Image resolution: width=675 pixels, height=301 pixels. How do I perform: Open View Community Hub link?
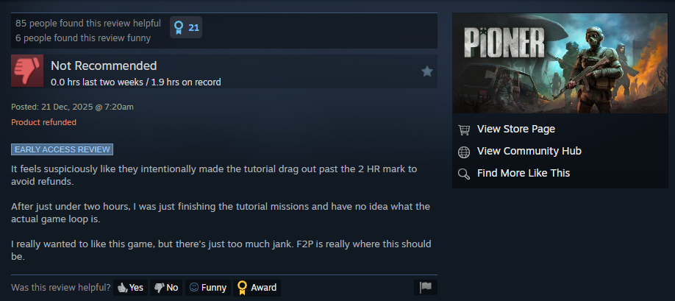pos(529,151)
